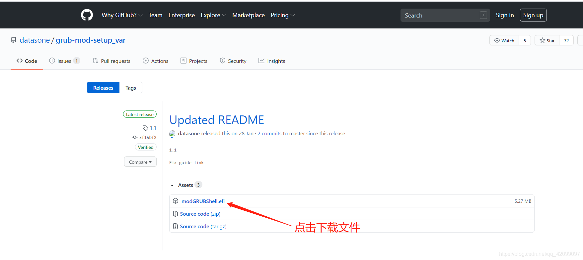Open commit 3f15bf2
The height and width of the screenshot is (260, 583).
(x=148, y=137)
